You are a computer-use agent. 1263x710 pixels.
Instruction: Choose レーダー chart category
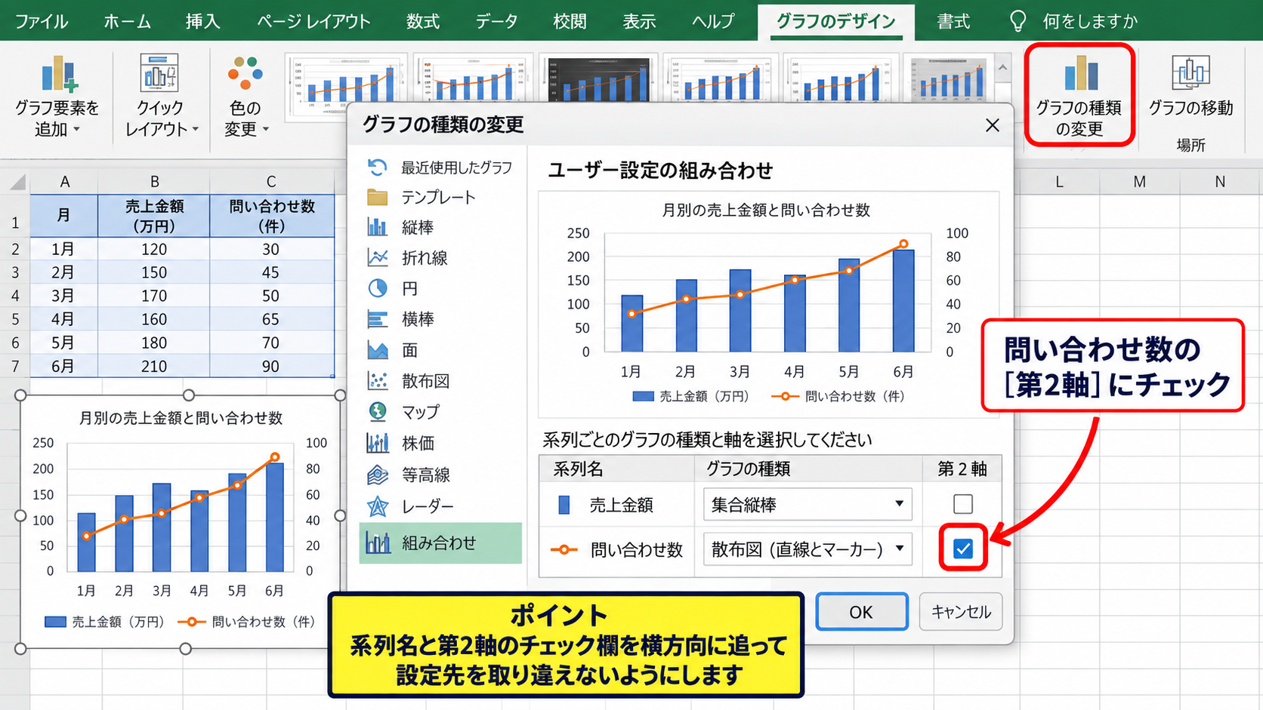(x=440, y=506)
